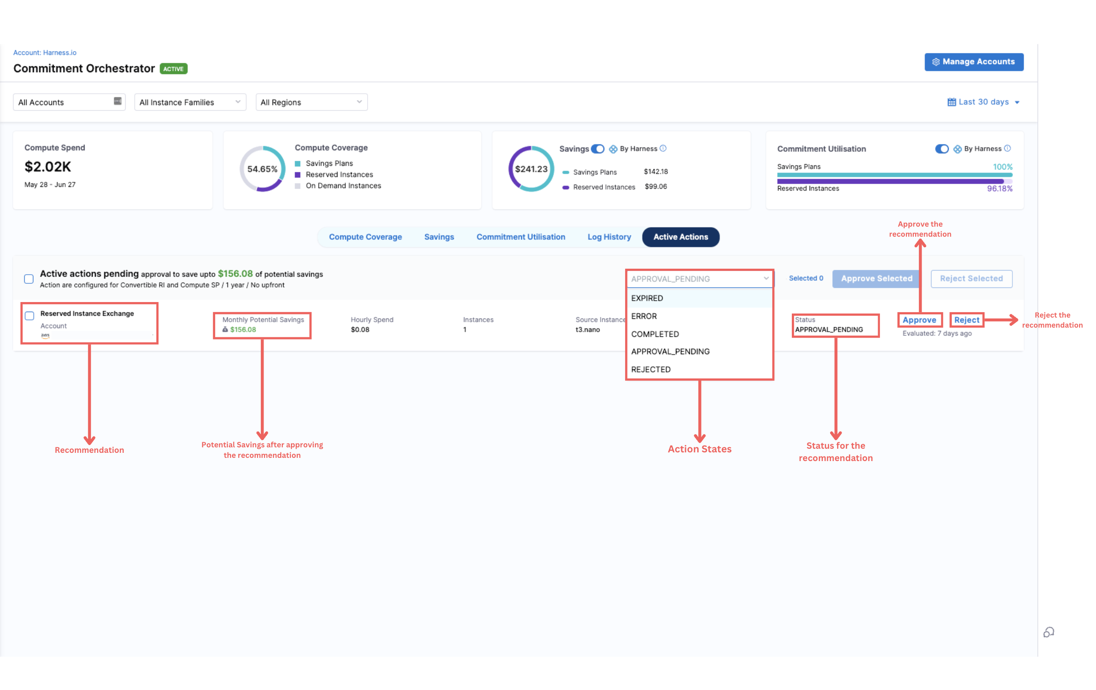
Task: Open the Compute Coverage tab
Action: pos(365,237)
